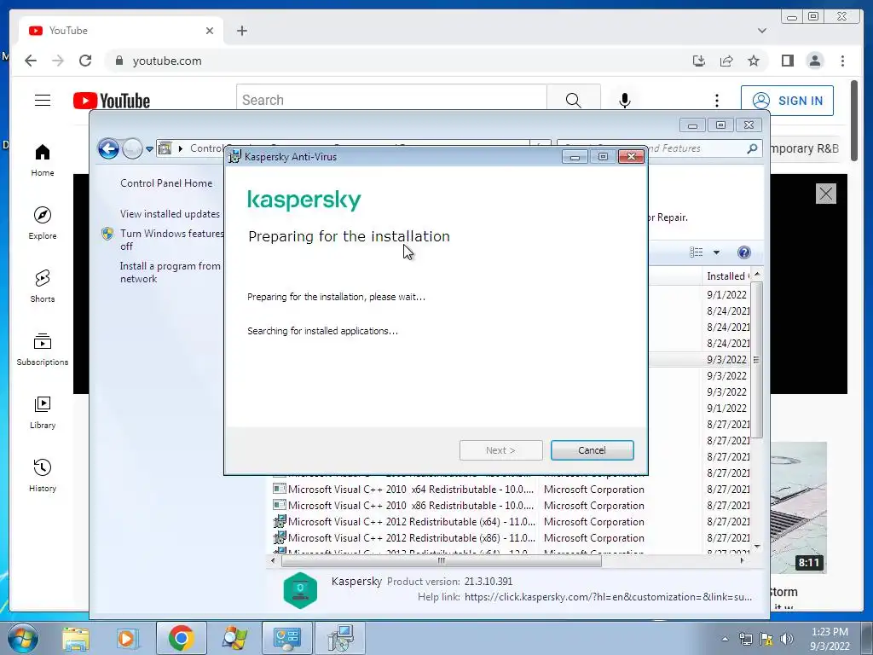This screenshot has height=655, width=873.
Task: Close the YouTube banner with X
Action: tap(825, 194)
